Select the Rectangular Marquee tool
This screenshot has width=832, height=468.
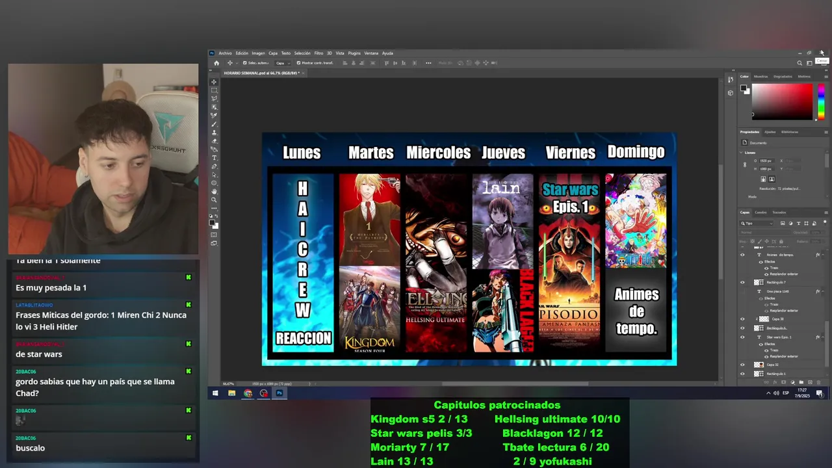[214, 90]
